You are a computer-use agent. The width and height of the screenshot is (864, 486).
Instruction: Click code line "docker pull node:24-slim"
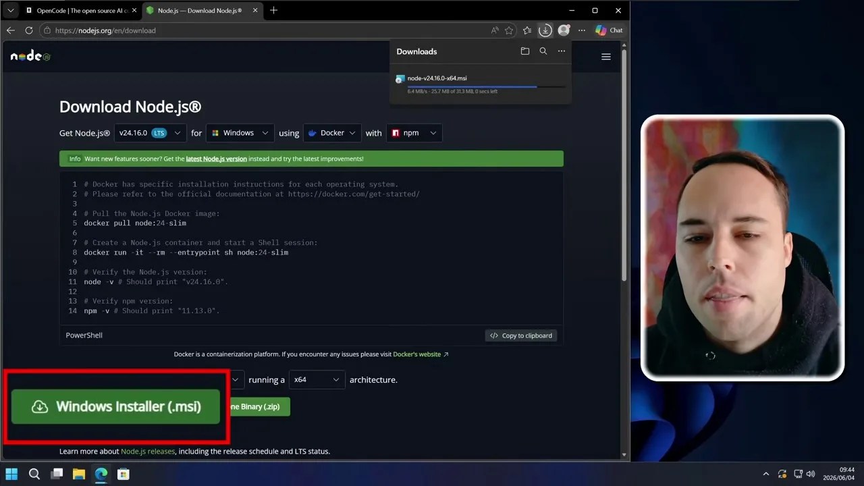point(135,223)
